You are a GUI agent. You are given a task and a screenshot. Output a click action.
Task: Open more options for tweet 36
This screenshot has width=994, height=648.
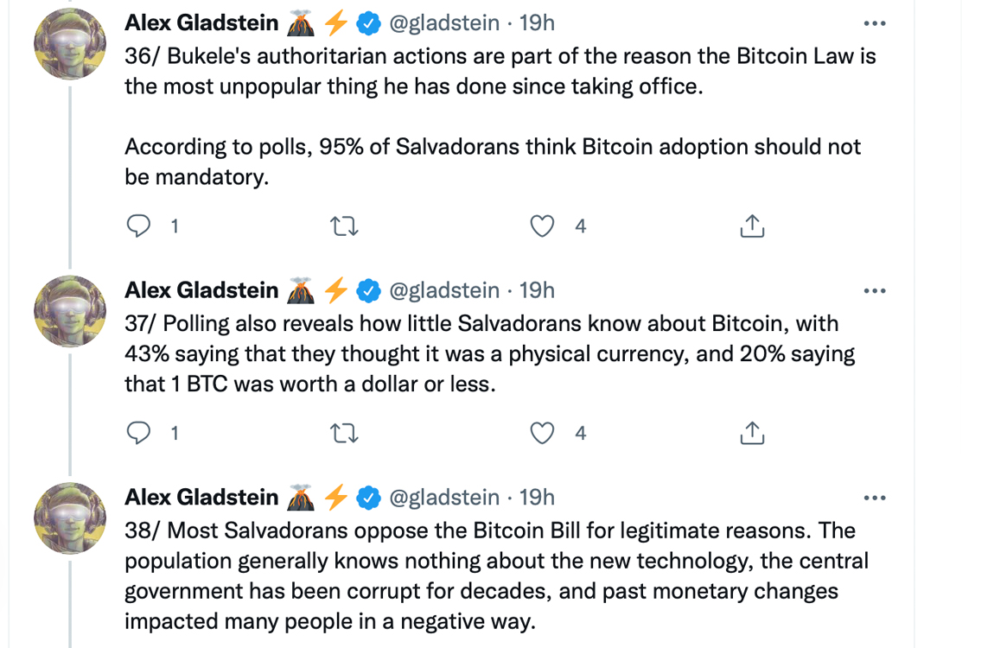(875, 24)
